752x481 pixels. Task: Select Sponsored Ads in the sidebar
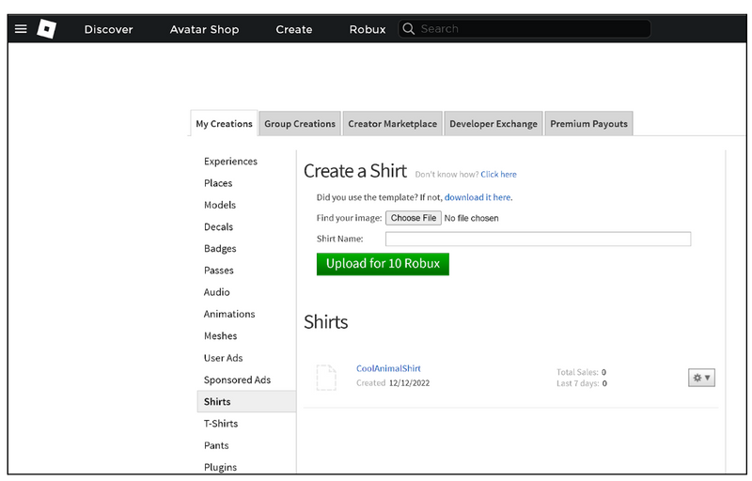click(238, 380)
